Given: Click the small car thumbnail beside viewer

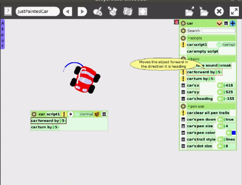Looking at the screenshot, I should (x=176, y=22).
